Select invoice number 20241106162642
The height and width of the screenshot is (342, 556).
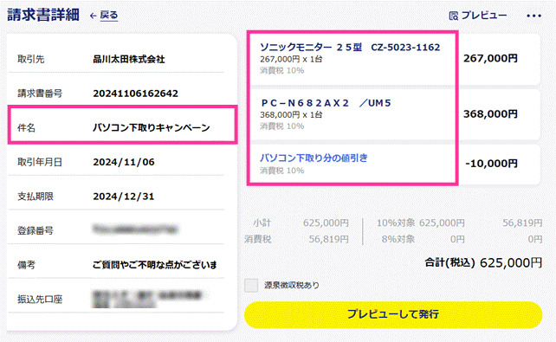coord(135,94)
